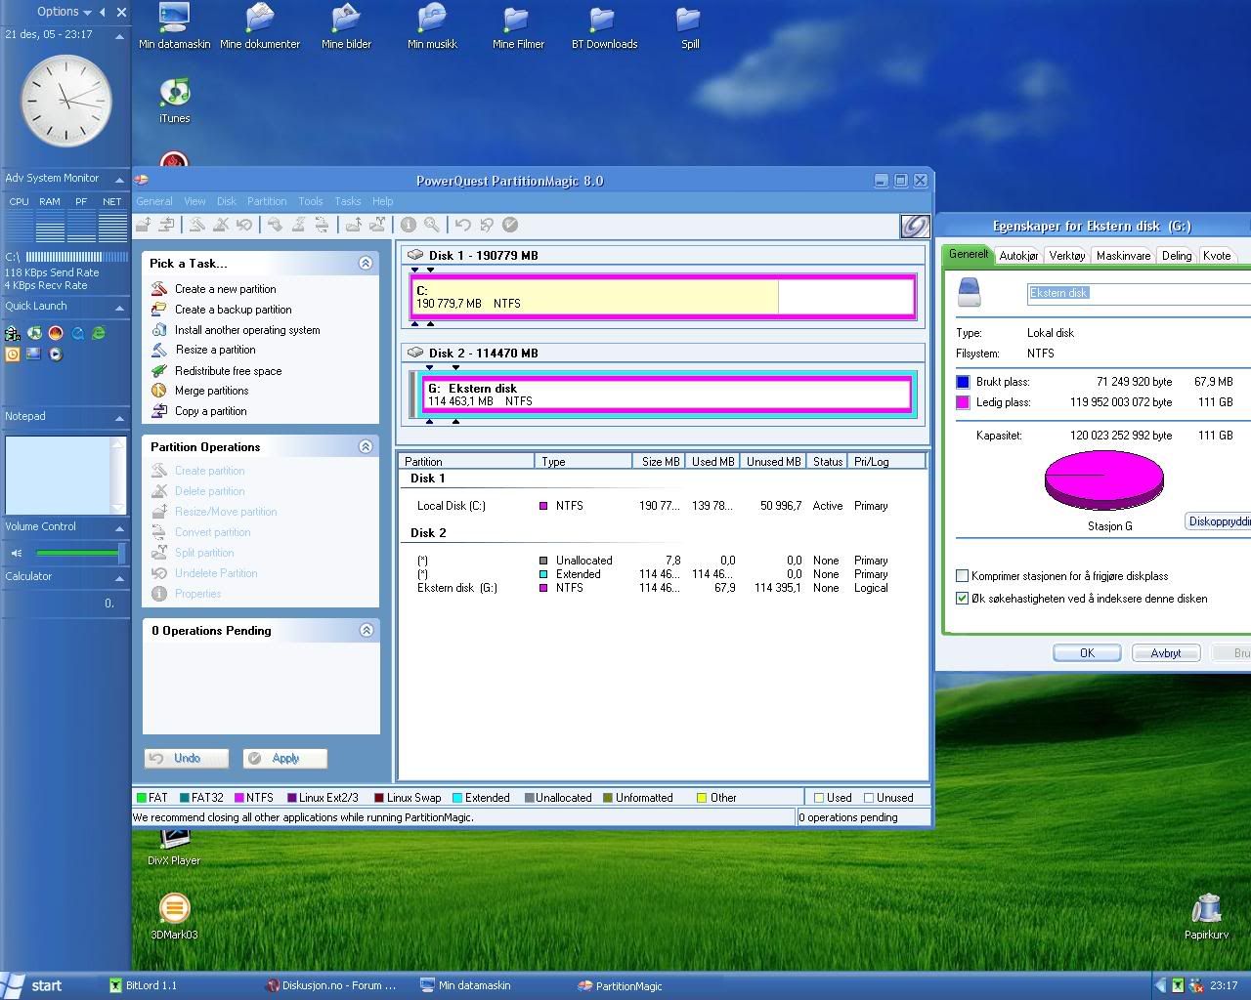Enable Komprimer stasjonen for å frigjøre diskplass
The image size is (1251, 1000).
[x=962, y=576]
